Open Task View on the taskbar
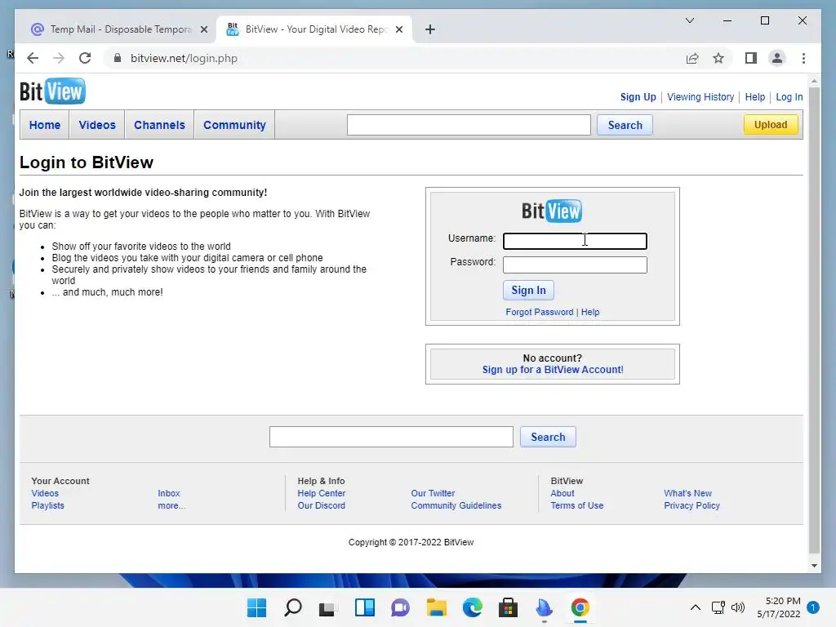The height and width of the screenshot is (627, 836). point(327,607)
